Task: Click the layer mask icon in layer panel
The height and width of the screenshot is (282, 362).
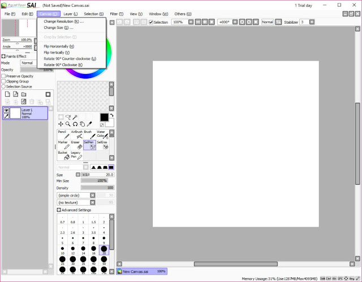Action: point(48,94)
